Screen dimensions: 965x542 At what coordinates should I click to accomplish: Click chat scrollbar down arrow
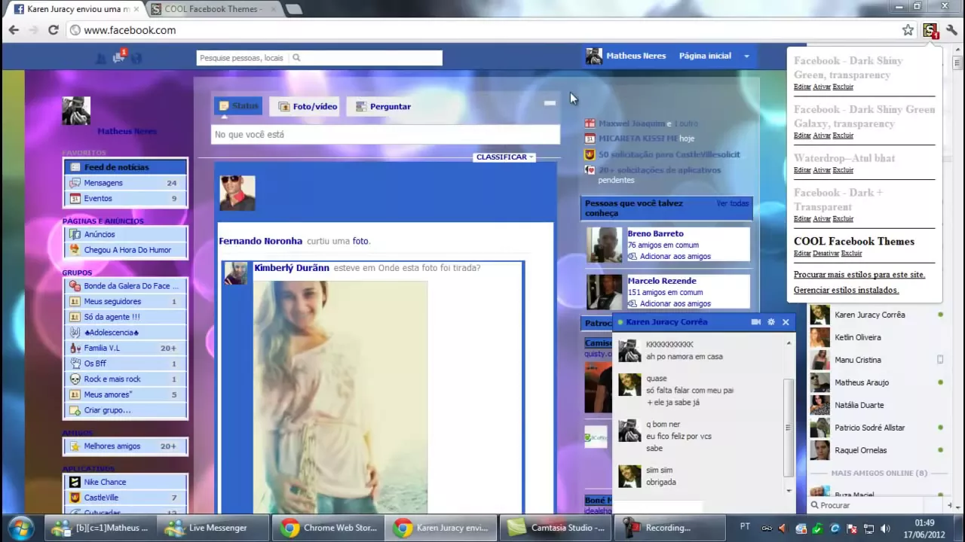point(789,490)
